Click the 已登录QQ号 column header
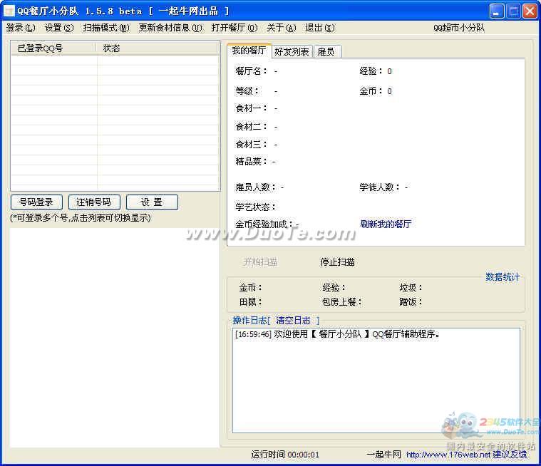Image resolution: width=541 pixels, height=466 pixels. coord(53,48)
